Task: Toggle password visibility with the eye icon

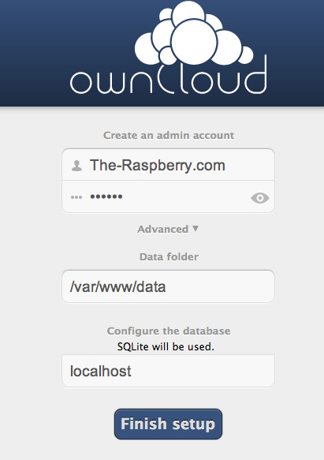Action: [260, 198]
